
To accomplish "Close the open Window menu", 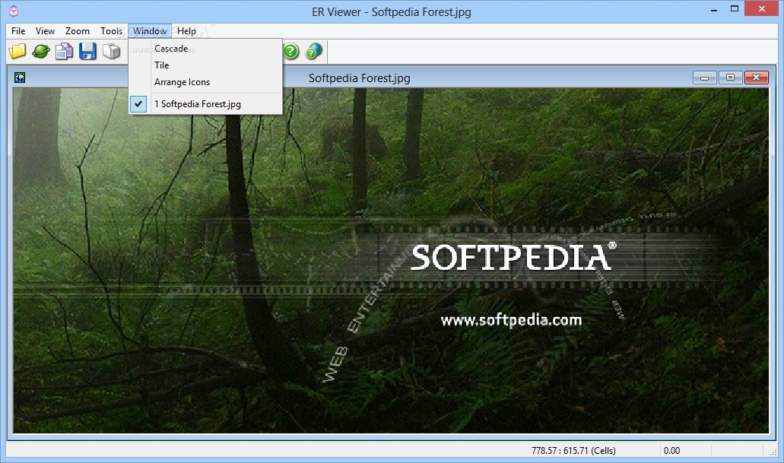I will click(150, 31).
